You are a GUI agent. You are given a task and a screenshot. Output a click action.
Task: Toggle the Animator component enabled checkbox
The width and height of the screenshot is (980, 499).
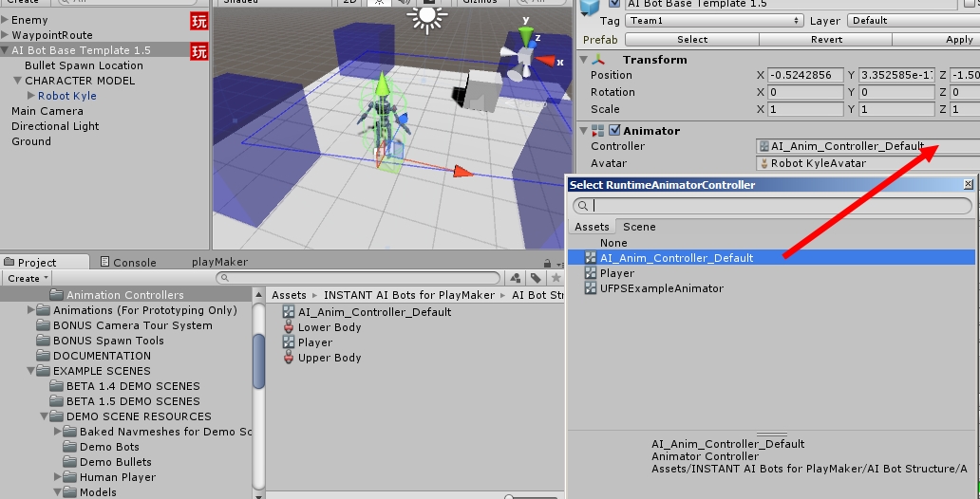click(614, 131)
